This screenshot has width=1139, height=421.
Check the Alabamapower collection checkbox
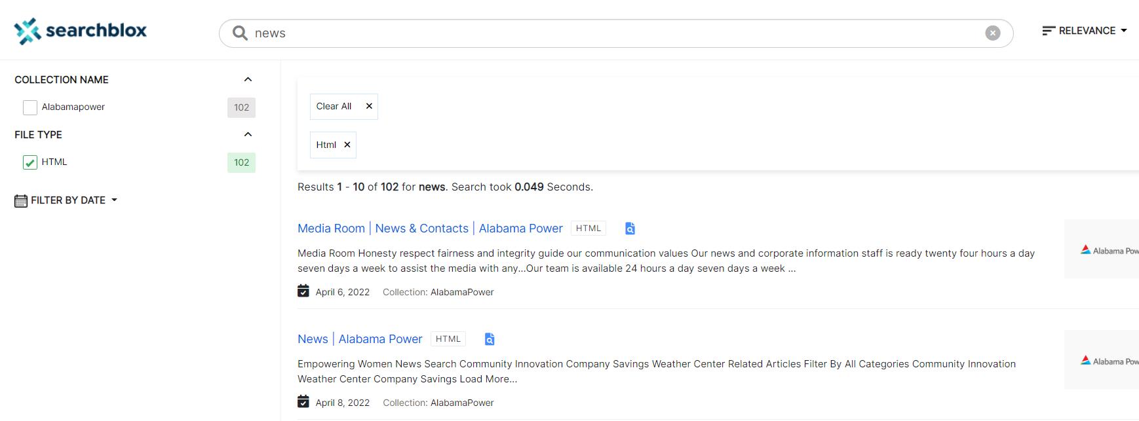(30, 107)
